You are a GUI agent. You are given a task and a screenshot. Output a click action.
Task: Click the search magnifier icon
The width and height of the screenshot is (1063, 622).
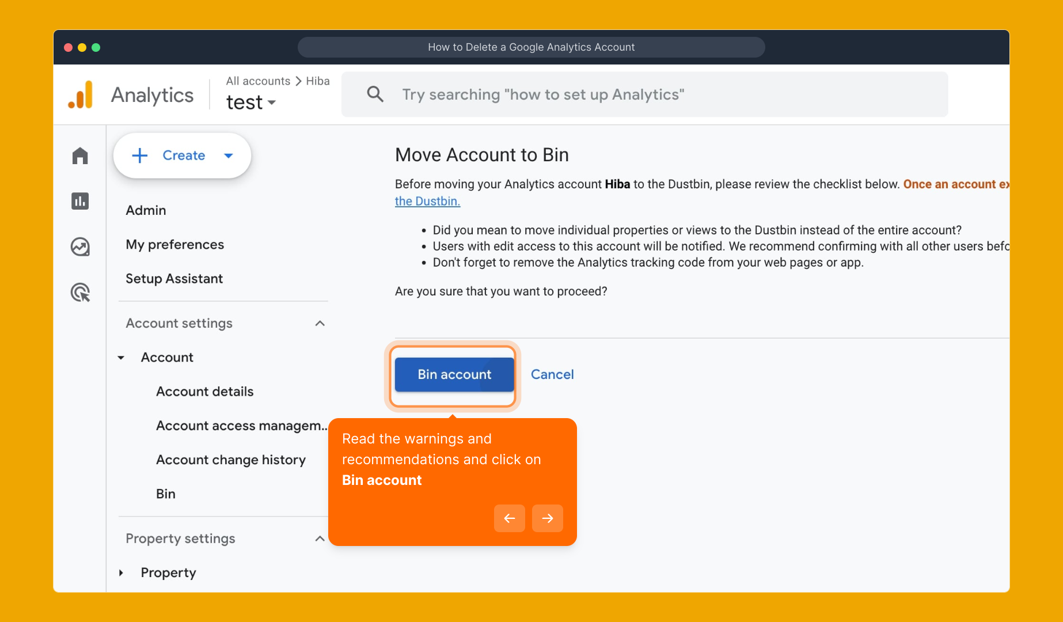(375, 94)
